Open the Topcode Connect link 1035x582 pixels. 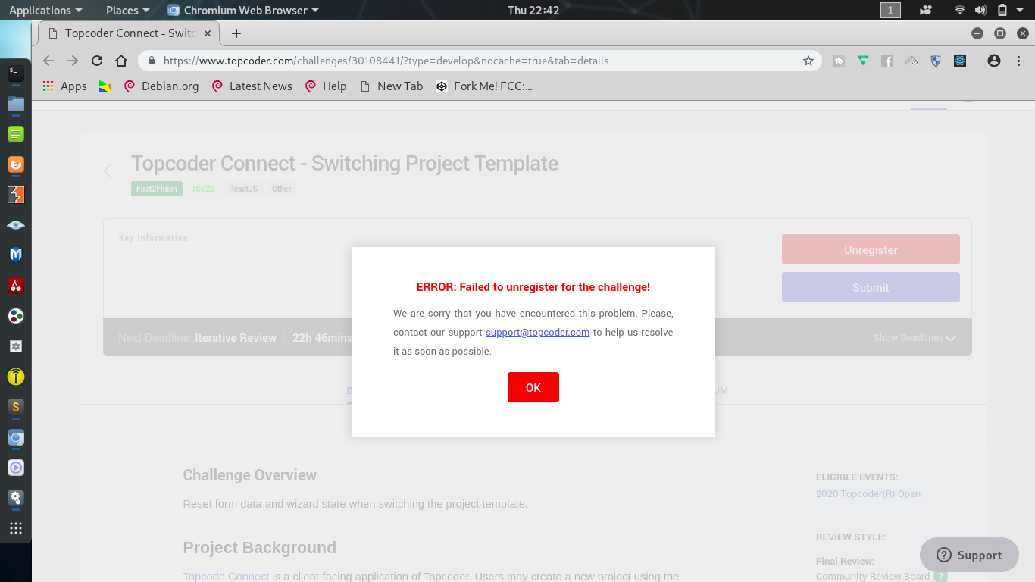(x=226, y=577)
